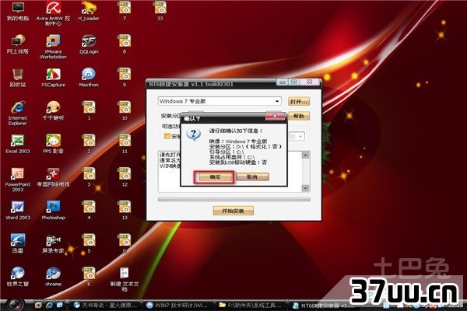Open the 我的电脑 desktop icon

pos(18,11)
